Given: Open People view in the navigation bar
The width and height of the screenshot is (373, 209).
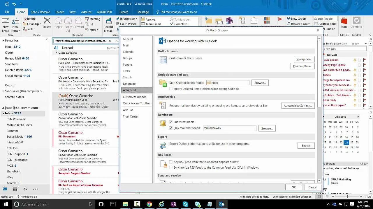Looking at the screenshot, I should (x=25, y=189).
